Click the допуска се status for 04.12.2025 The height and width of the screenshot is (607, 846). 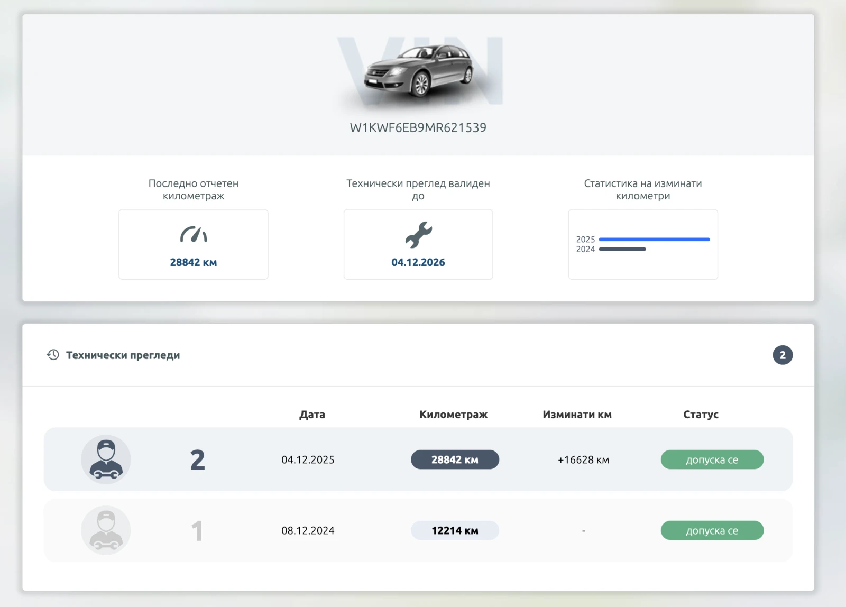click(712, 459)
